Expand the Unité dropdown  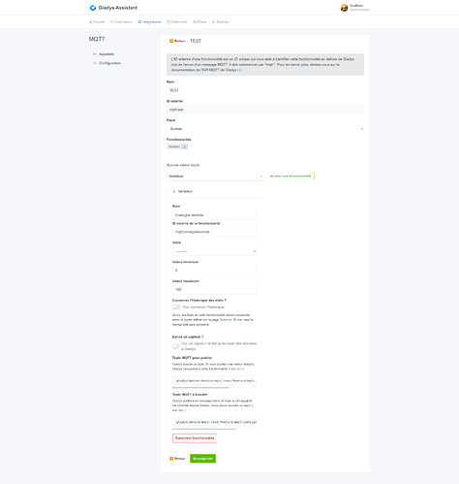214,251
